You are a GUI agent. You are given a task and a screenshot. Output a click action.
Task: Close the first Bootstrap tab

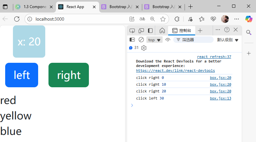137,7
